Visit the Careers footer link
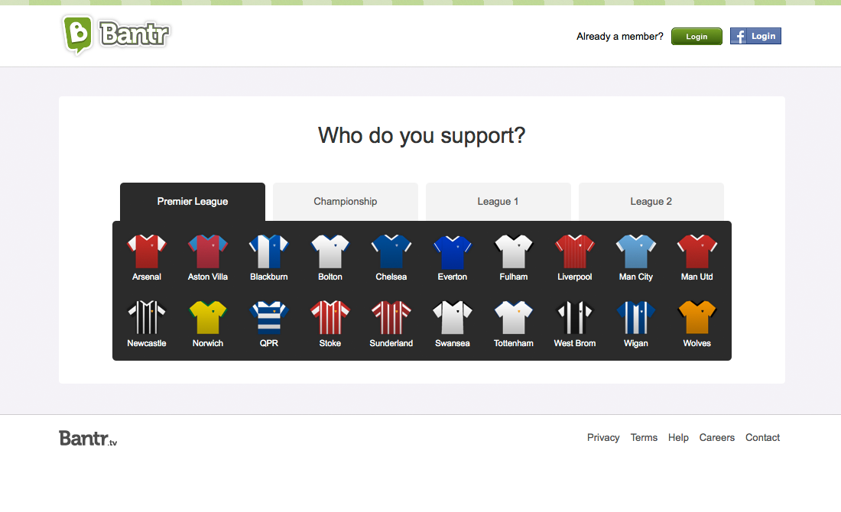The image size is (841, 512). coord(716,437)
